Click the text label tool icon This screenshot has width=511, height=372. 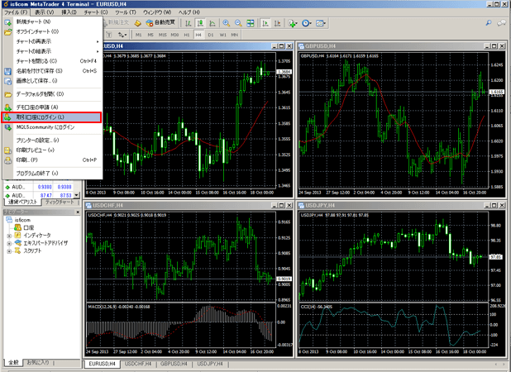tap(109, 35)
